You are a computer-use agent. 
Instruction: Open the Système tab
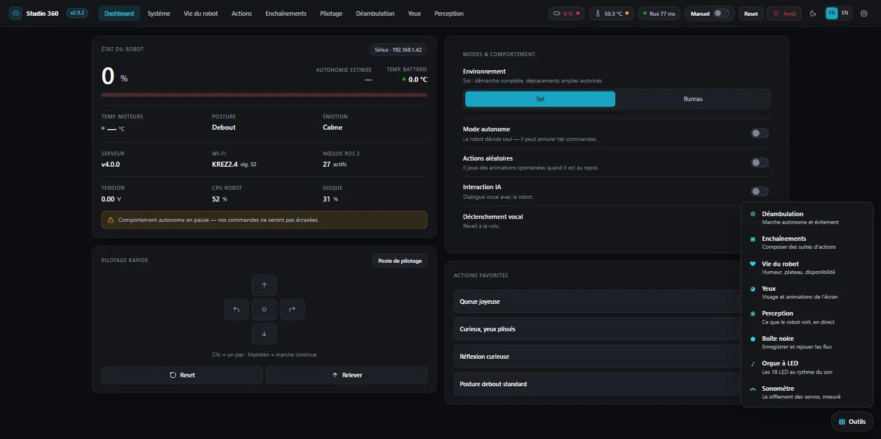[x=159, y=13]
